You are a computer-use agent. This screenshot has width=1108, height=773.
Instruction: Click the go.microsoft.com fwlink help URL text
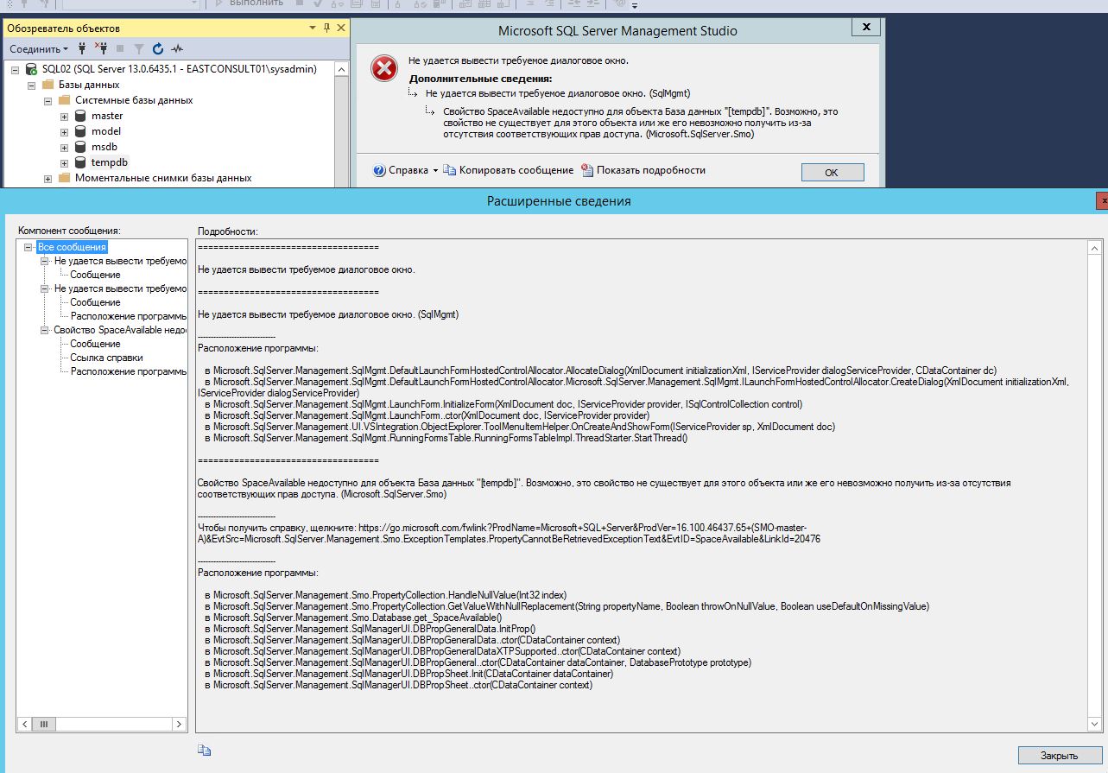(509, 533)
